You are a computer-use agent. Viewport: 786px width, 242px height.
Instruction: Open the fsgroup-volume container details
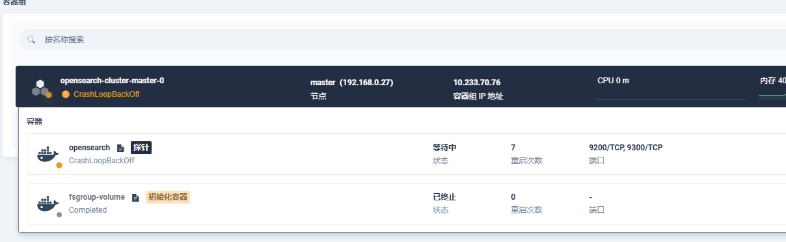[x=97, y=197]
